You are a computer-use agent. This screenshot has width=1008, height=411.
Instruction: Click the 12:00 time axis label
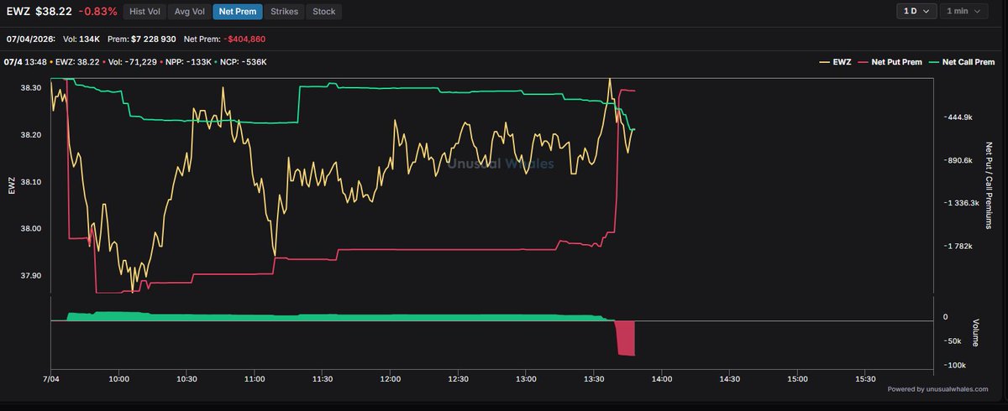(390, 379)
